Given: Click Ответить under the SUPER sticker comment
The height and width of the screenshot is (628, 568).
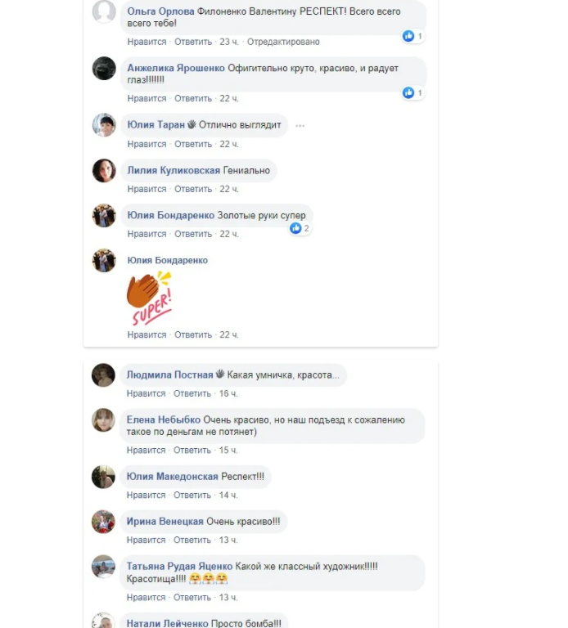Looking at the screenshot, I should pyautogui.click(x=193, y=334).
